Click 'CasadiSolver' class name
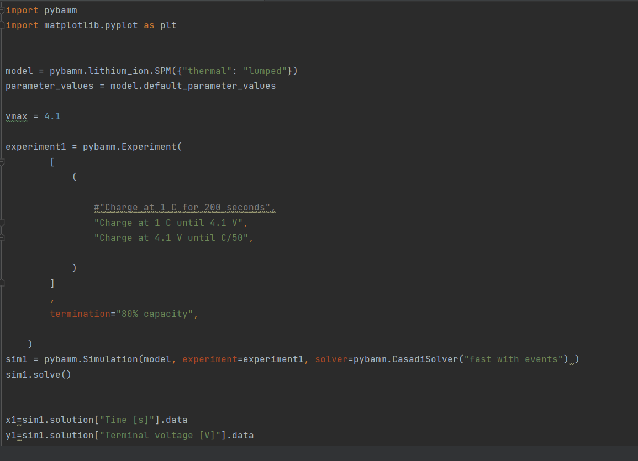This screenshot has height=461, width=638. (425, 359)
